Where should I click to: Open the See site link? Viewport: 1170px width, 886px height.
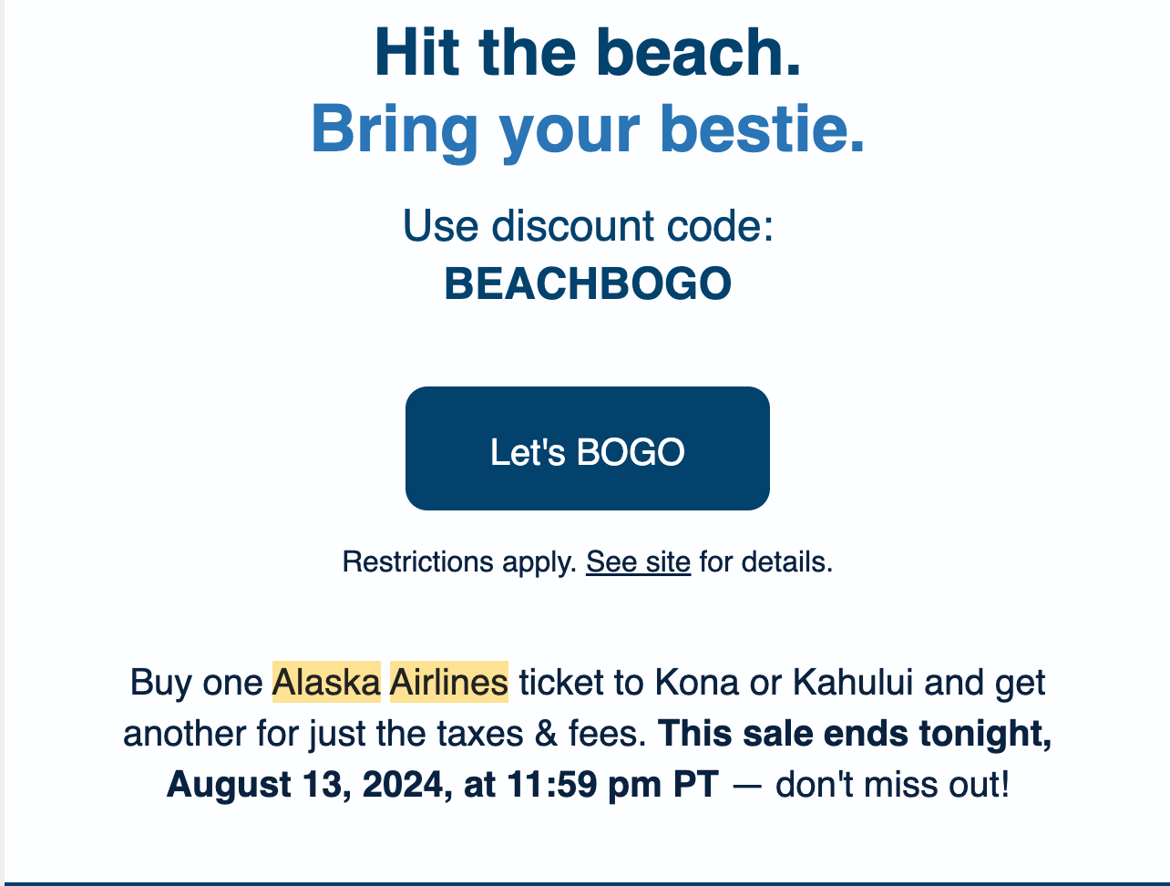pos(638,561)
